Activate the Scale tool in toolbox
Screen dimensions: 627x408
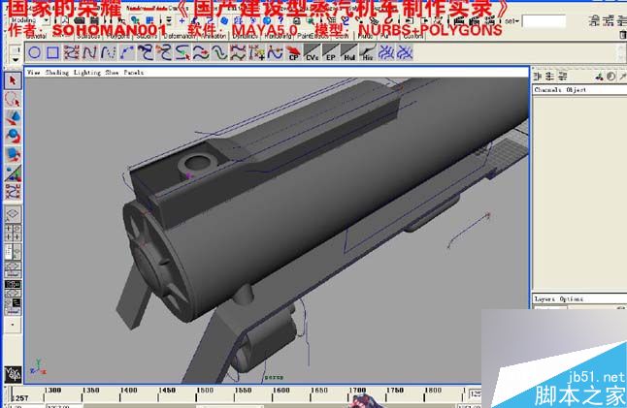13,154
